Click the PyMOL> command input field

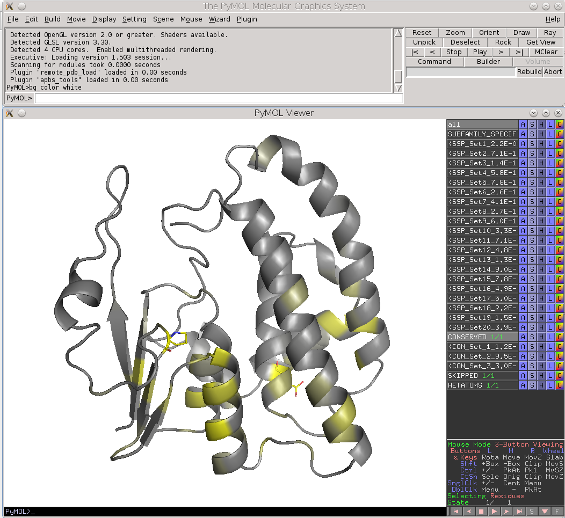click(x=219, y=98)
